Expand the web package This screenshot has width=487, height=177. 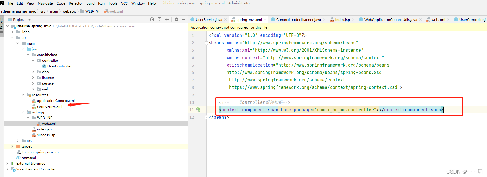(33, 89)
